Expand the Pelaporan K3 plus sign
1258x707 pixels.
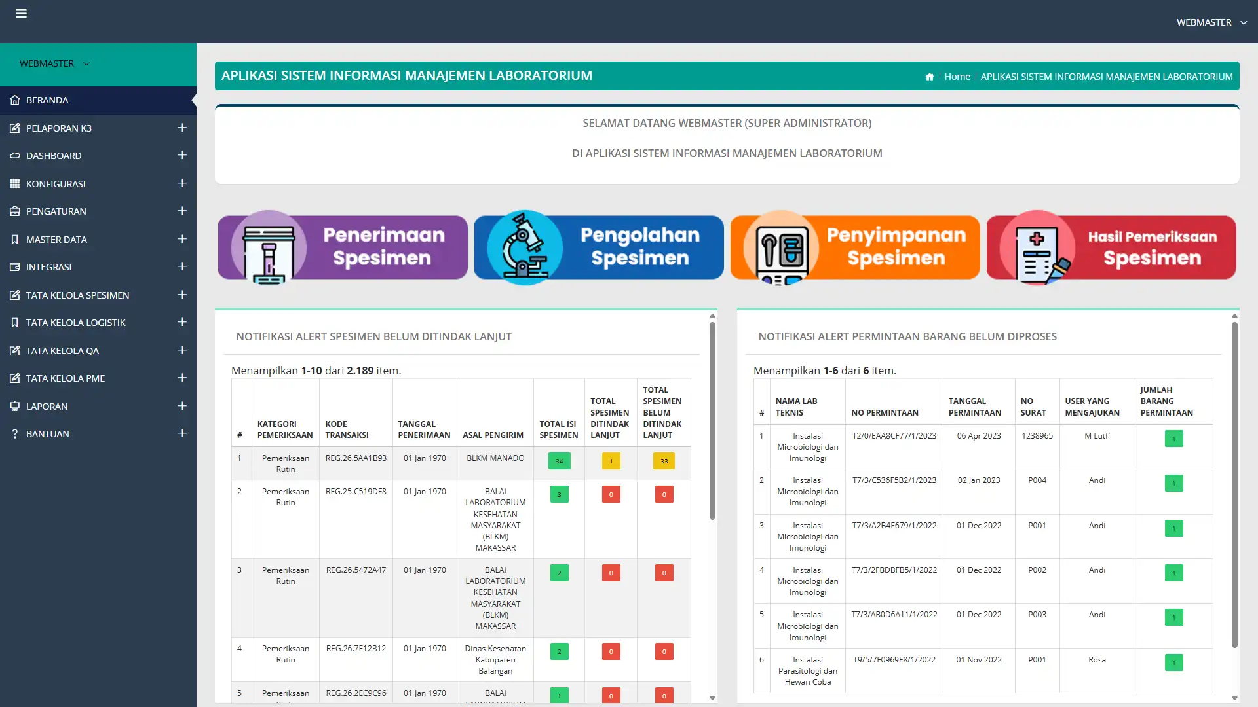click(x=182, y=128)
